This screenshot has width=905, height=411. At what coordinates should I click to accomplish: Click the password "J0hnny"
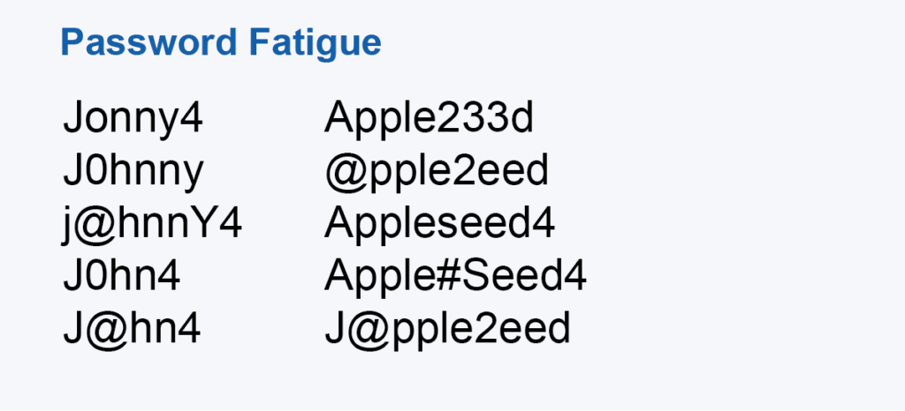(133, 172)
